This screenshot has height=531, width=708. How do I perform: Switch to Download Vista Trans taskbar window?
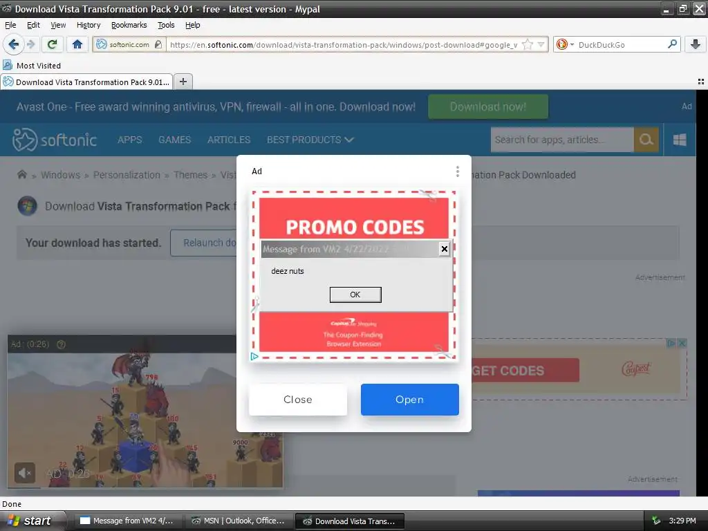coord(349,521)
